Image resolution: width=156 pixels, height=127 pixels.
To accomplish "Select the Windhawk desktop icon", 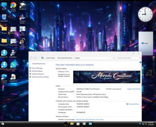I will coord(22,6).
